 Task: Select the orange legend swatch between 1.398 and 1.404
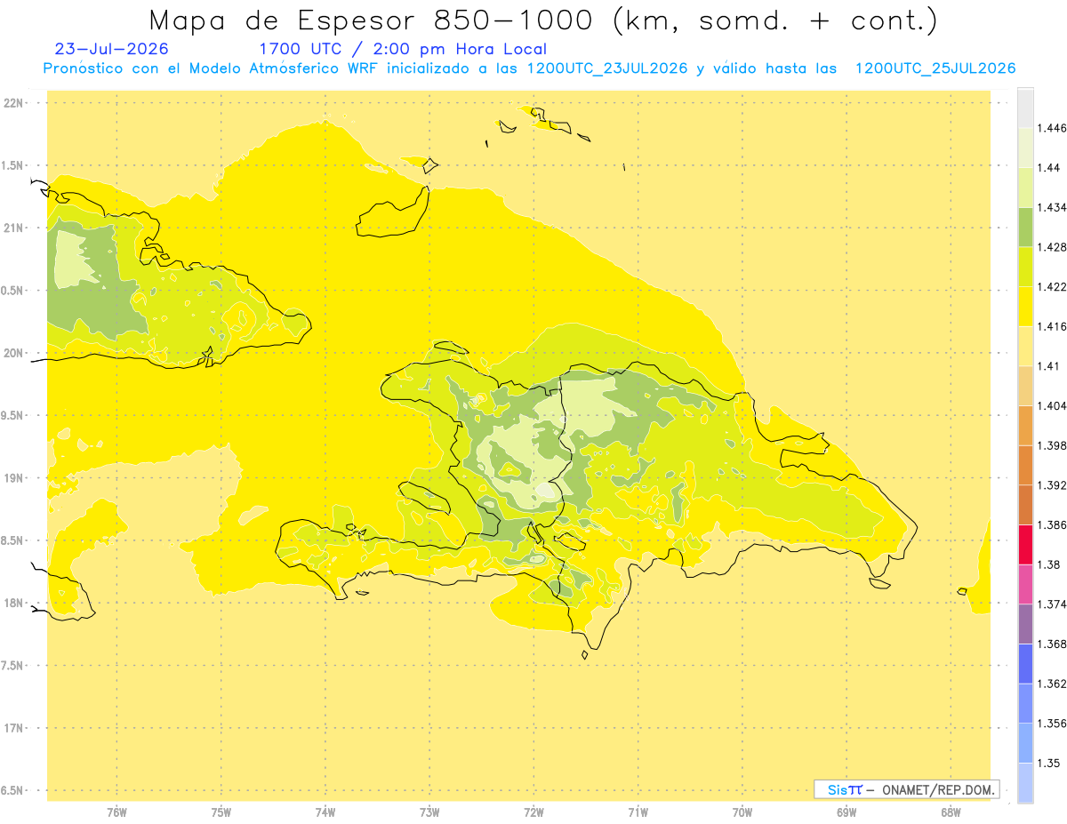[1025, 425]
